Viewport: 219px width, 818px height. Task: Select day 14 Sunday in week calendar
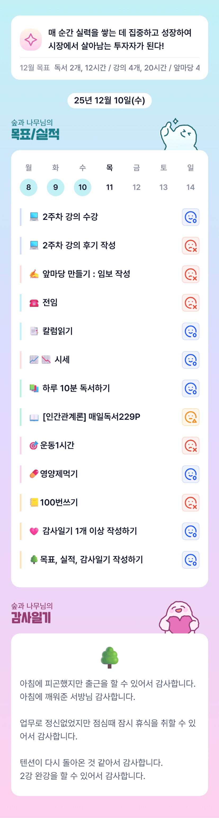tap(190, 187)
